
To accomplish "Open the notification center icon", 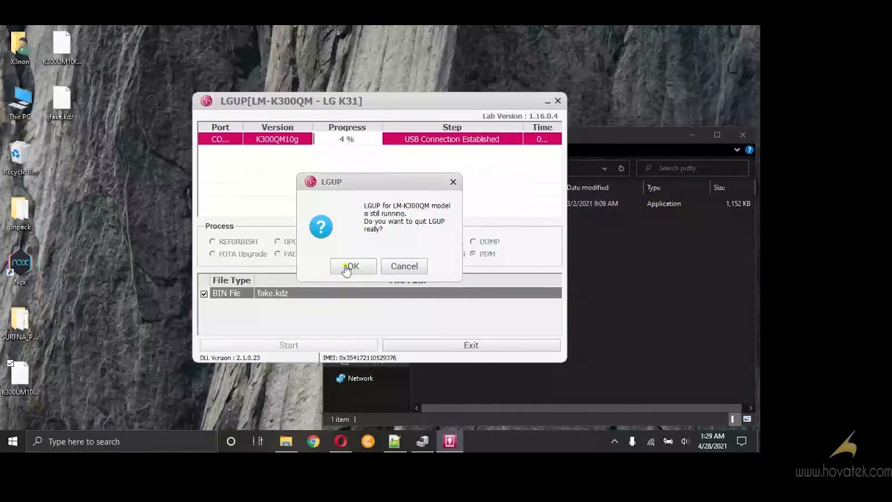I will pyautogui.click(x=741, y=441).
